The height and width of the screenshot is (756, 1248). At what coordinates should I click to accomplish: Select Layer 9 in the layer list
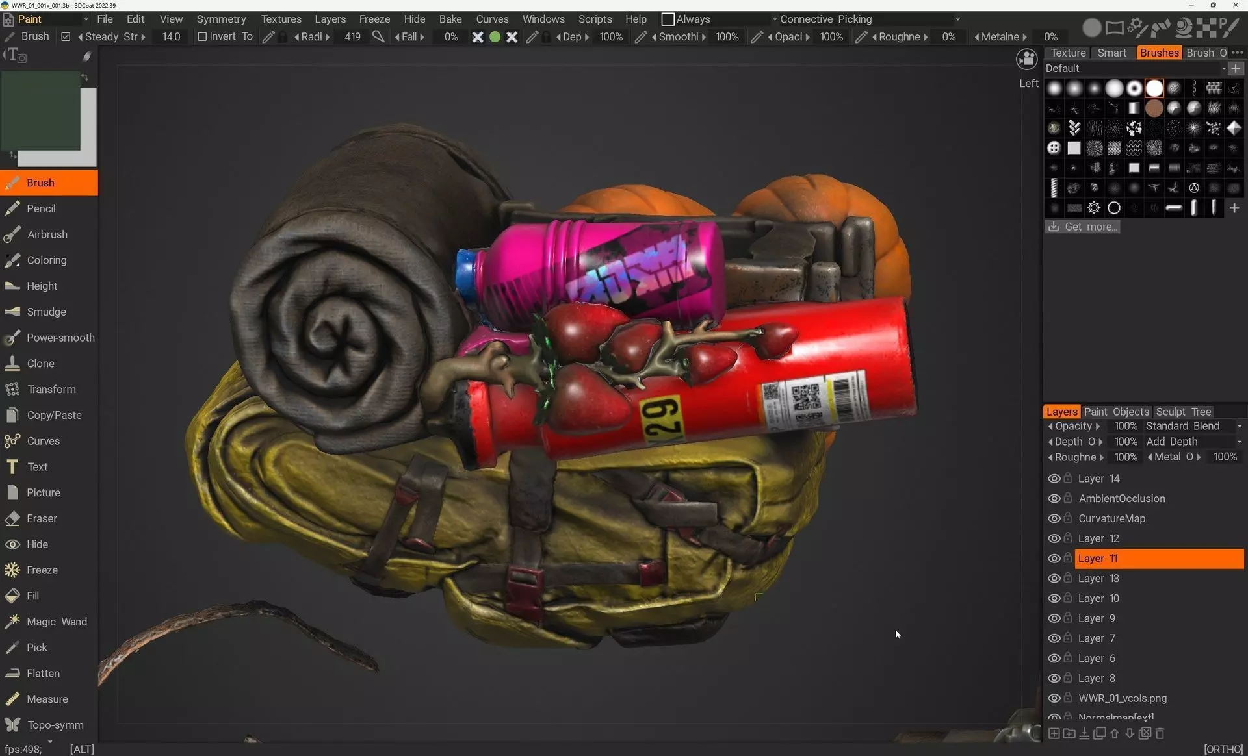1096,618
